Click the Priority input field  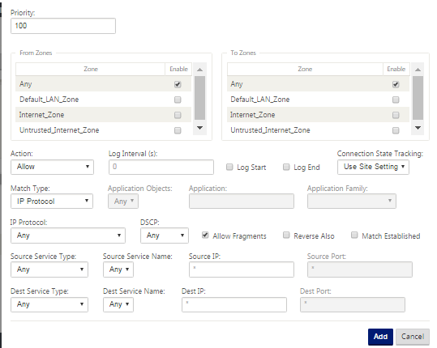point(63,26)
